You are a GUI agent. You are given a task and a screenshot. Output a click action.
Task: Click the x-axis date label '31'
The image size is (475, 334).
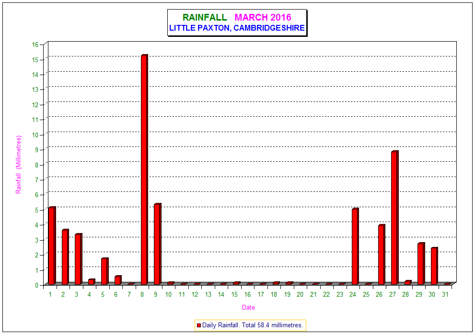point(445,294)
